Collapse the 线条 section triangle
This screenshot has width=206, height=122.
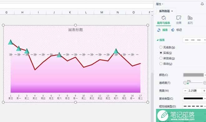coord(158,40)
